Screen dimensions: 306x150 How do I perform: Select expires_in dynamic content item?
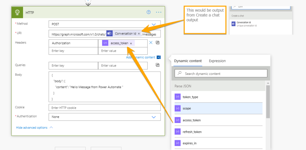click(219, 143)
